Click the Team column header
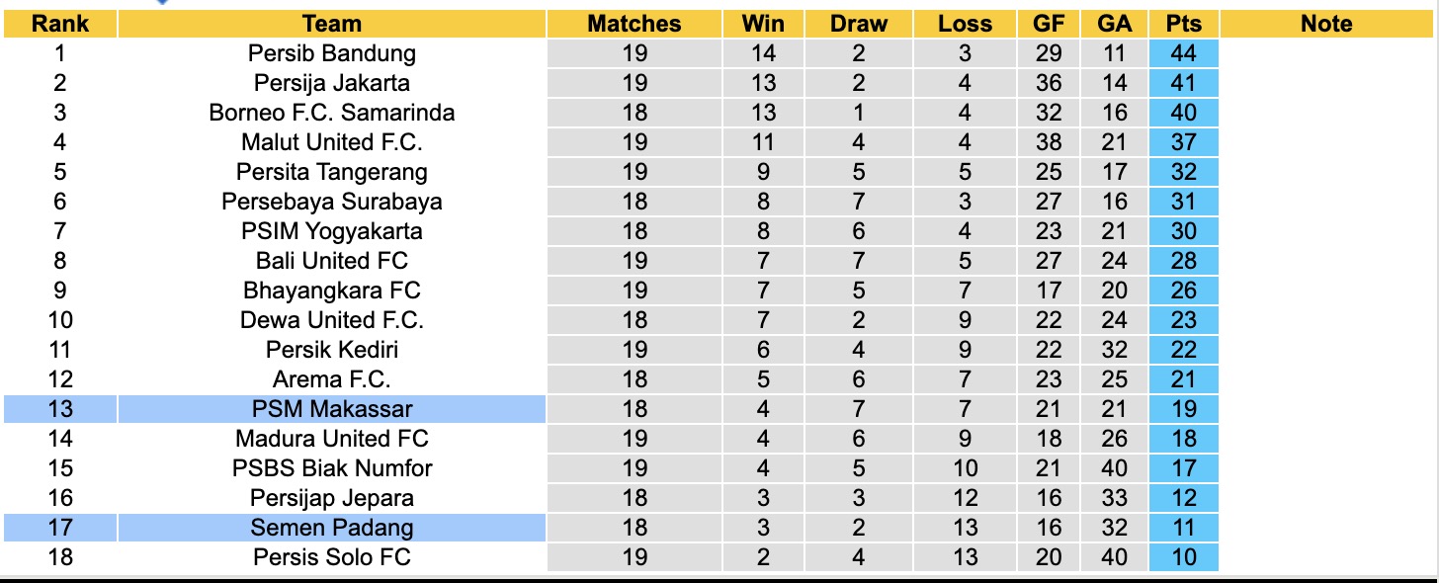This screenshot has width=1439, height=583. click(x=332, y=24)
